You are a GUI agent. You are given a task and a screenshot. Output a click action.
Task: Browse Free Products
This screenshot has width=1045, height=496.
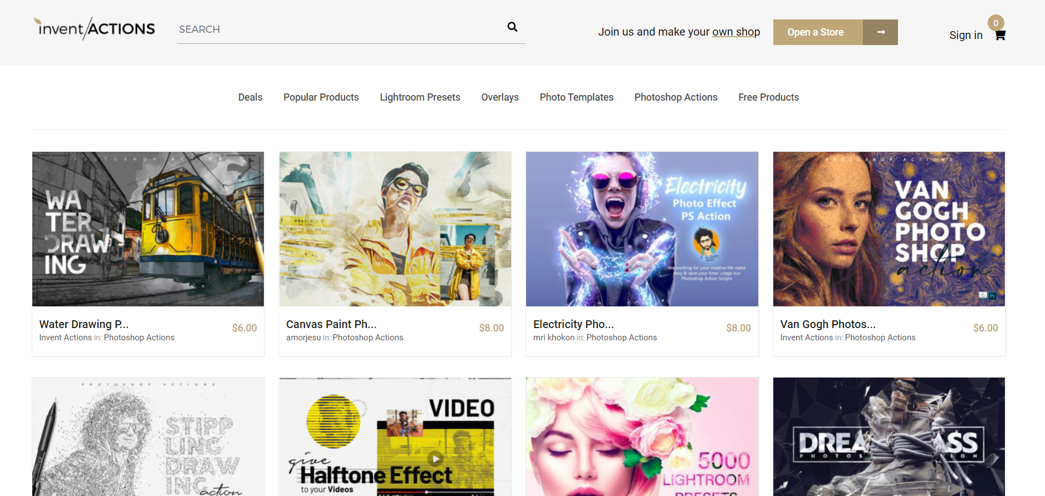(768, 97)
